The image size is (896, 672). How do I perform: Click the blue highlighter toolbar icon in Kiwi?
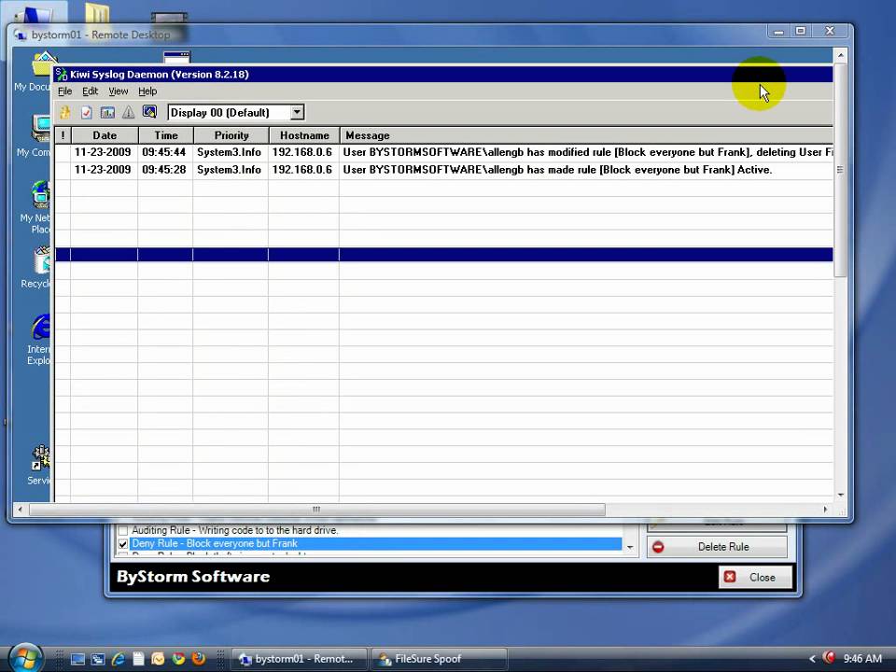pos(149,112)
